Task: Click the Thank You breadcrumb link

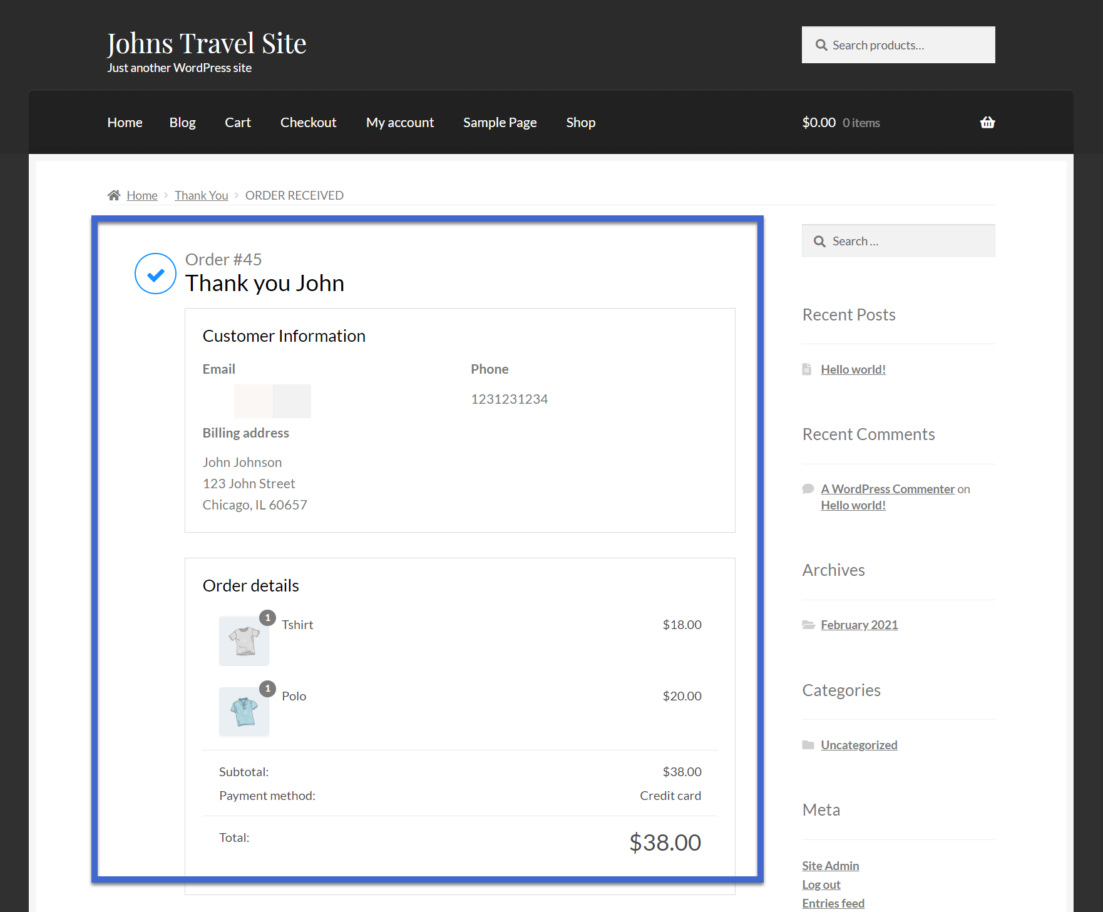Action: (x=201, y=195)
